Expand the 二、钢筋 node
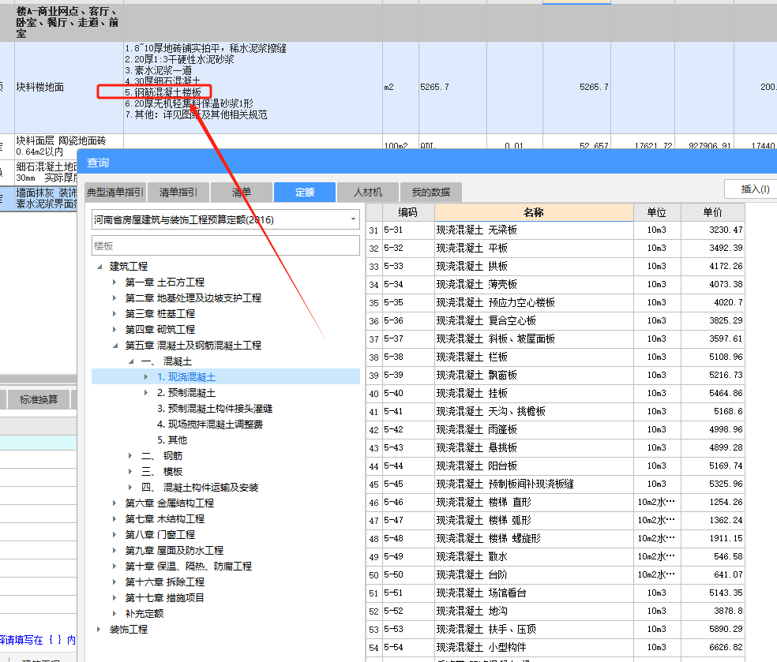This screenshot has height=662, width=777. 130,455
